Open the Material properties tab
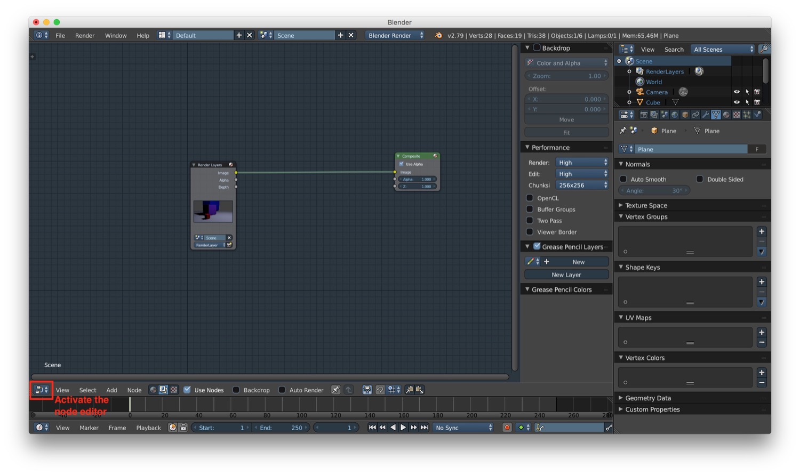This screenshot has height=475, width=800. (x=726, y=115)
